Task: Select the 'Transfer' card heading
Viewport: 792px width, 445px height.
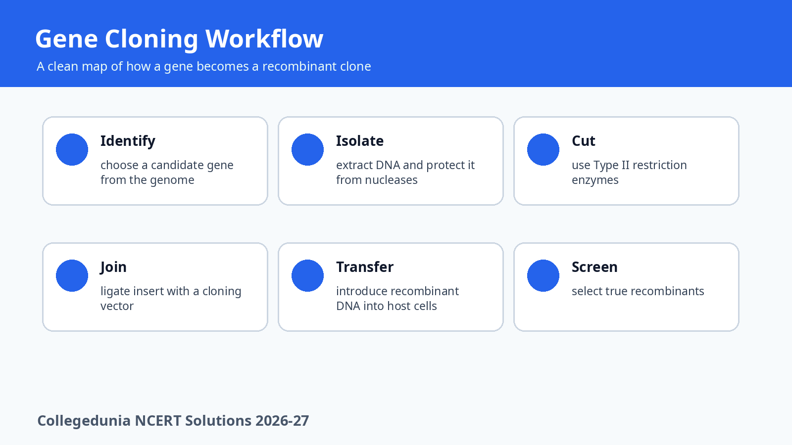Action: 365,267
